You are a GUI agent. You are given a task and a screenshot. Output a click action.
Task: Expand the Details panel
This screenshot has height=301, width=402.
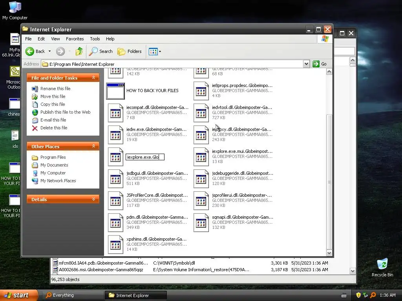point(93,199)
